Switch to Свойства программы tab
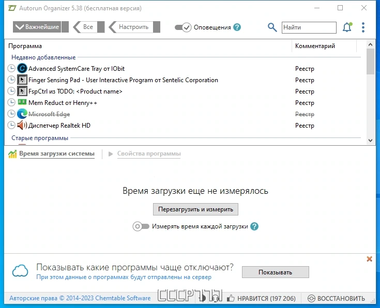 (x=149, y=153)
